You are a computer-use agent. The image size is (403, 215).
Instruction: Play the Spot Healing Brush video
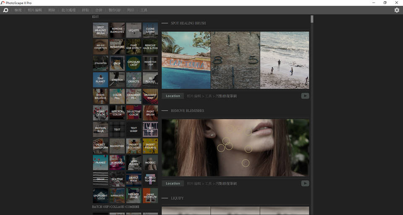[305, 96]
